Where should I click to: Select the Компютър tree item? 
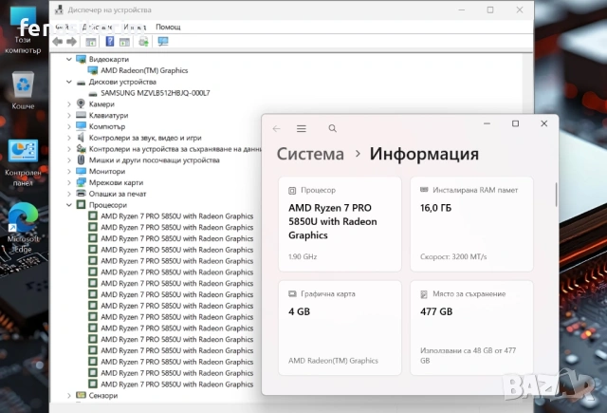point(107,126)
